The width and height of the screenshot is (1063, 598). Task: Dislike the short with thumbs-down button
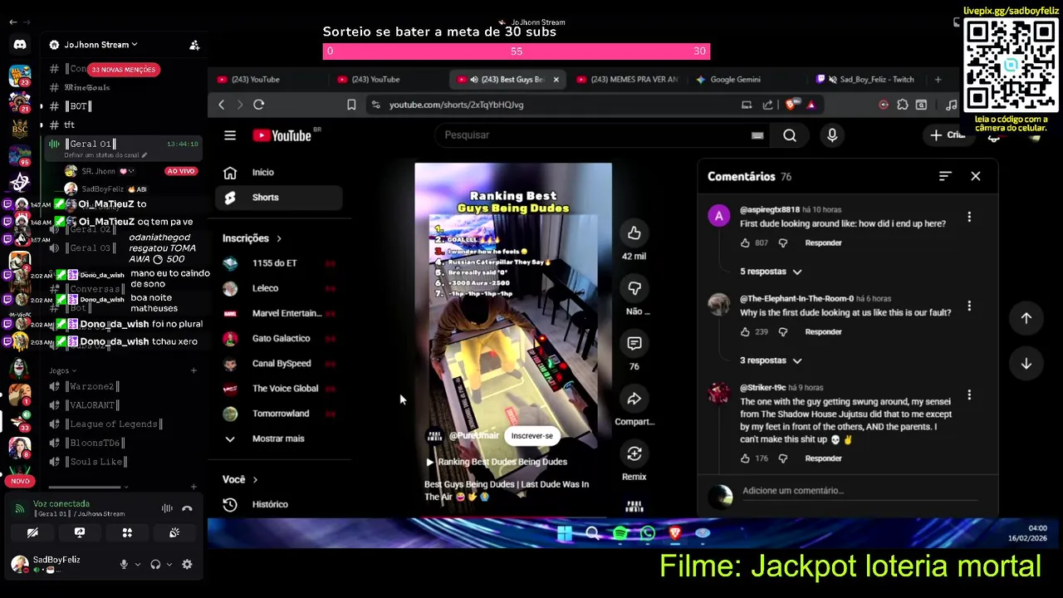click(634, 288)
